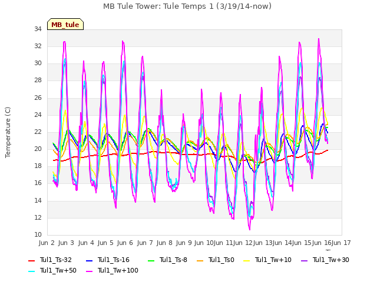Click the Tul1_Tw+50 legend label
The image size is (377, 282).
coord(58,270)
